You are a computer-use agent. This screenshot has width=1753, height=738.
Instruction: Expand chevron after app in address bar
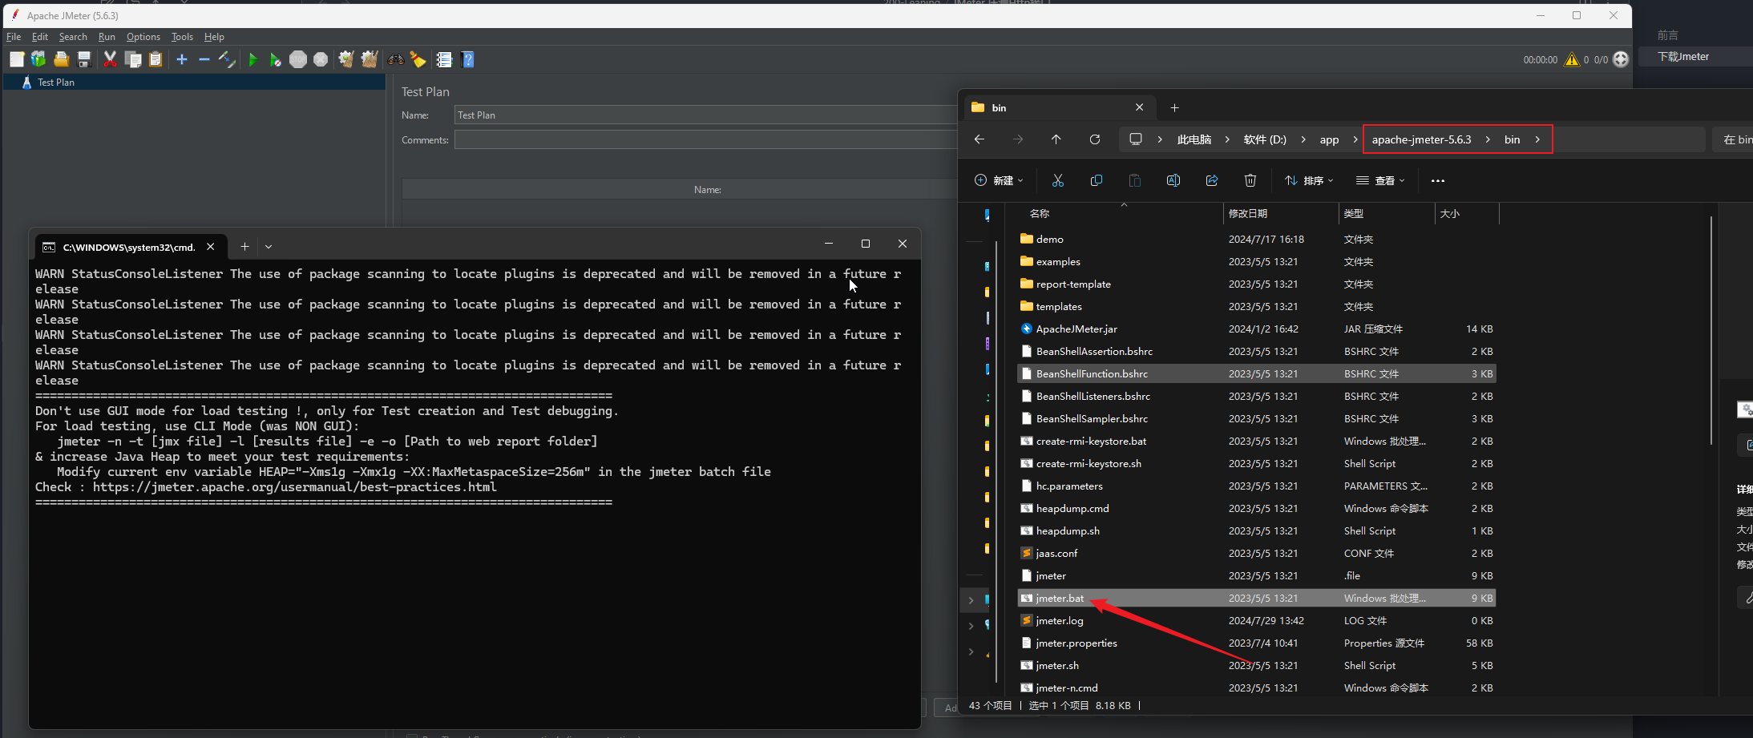[1355, 139]
